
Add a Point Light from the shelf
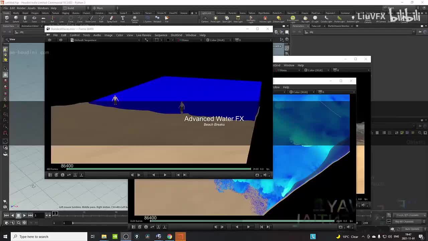coord(215,19)
